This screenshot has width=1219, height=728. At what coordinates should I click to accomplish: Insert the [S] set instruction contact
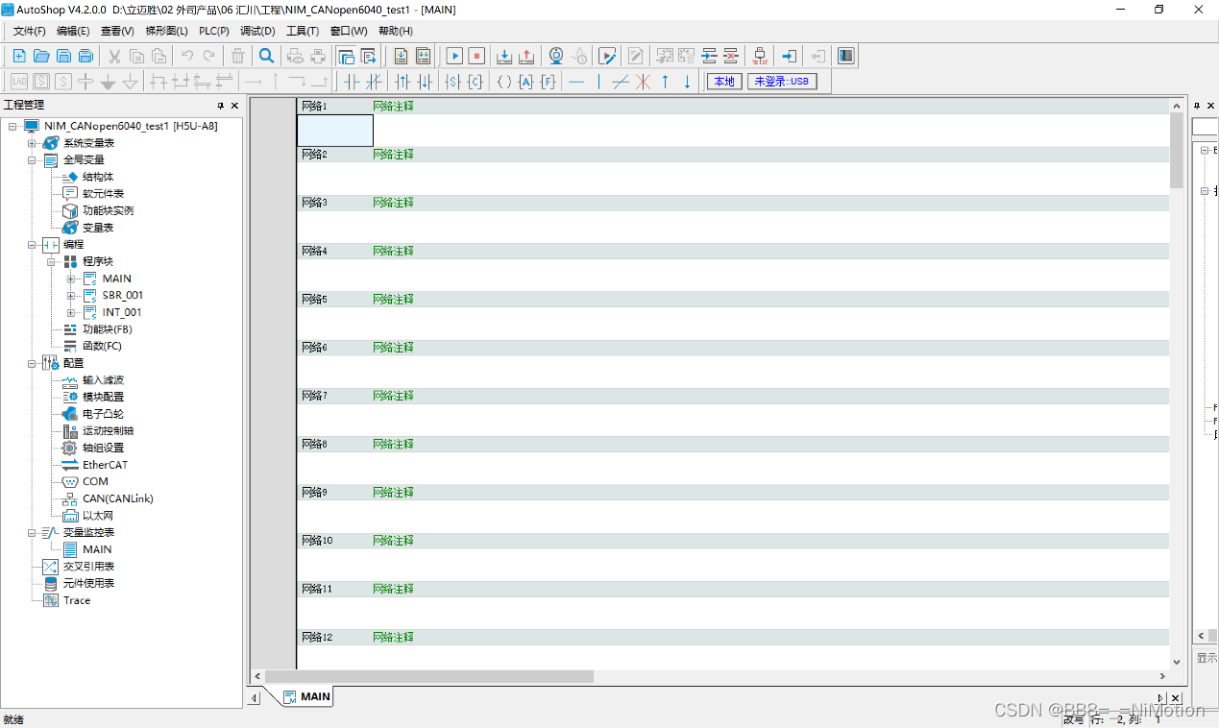pyautogui.click(x=453, y=82)
